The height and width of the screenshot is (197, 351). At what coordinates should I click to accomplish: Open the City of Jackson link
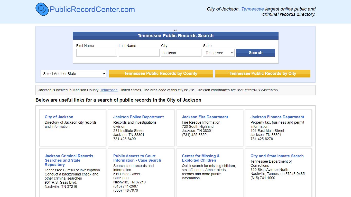59,117
